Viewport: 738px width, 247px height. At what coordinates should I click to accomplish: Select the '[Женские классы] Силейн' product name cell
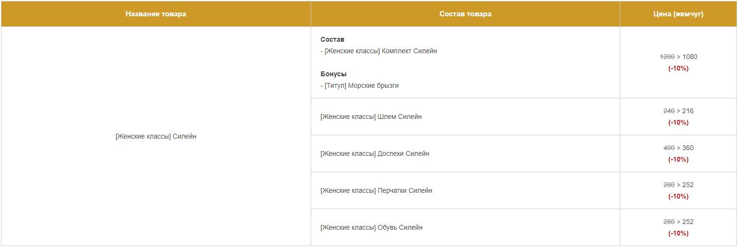click(x=156, y=136)
